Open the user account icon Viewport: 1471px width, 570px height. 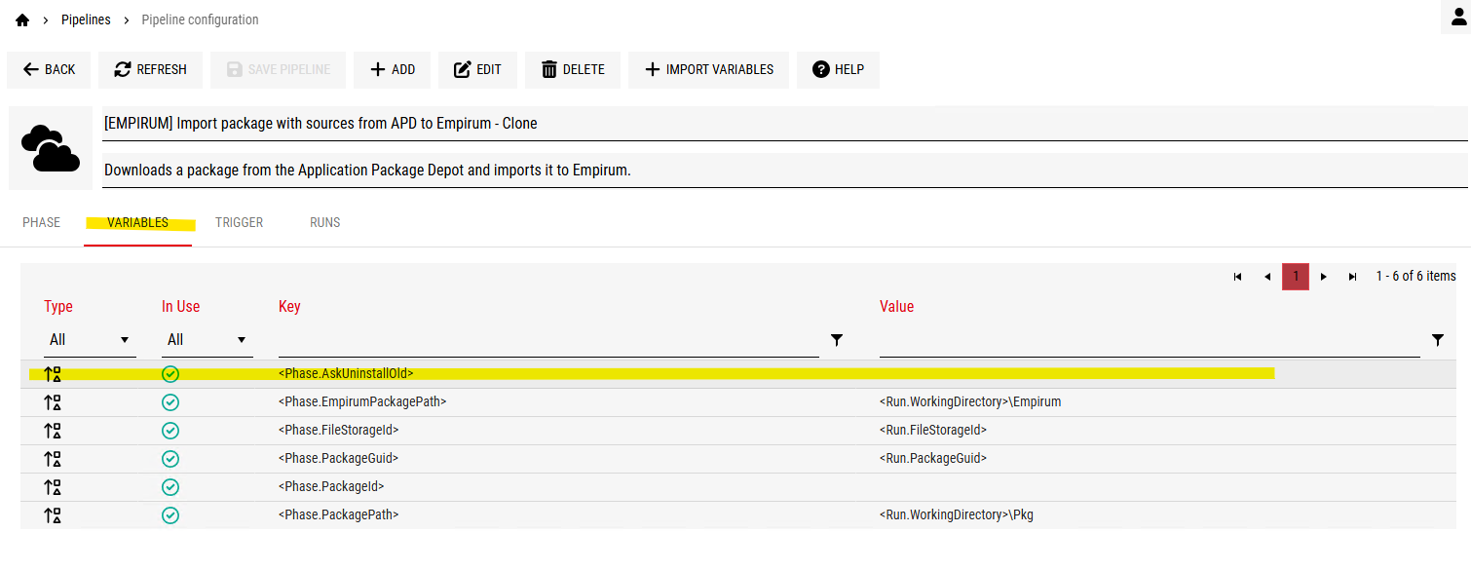click(x=1458, y=17)
